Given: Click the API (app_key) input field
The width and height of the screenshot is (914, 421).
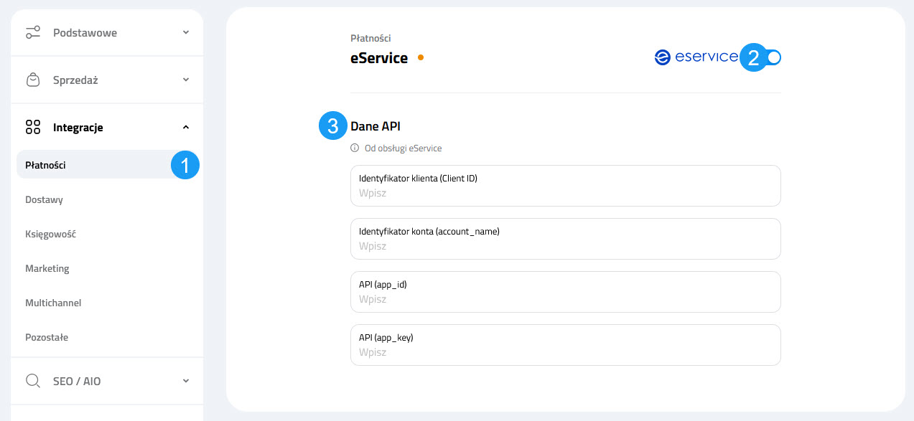Looking at the screenshot, I should pyautogui.click(x=565, y=345).
